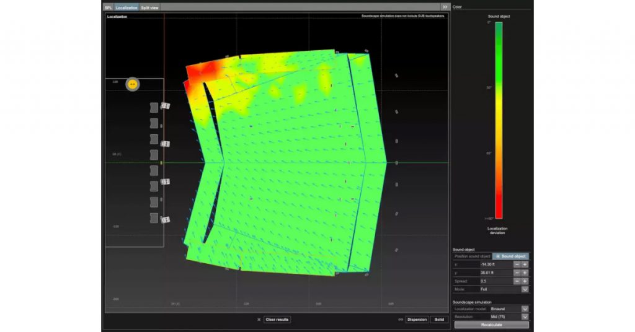Select the bottommost grey subwoofer box
The image size is (635, 332).
154,218
